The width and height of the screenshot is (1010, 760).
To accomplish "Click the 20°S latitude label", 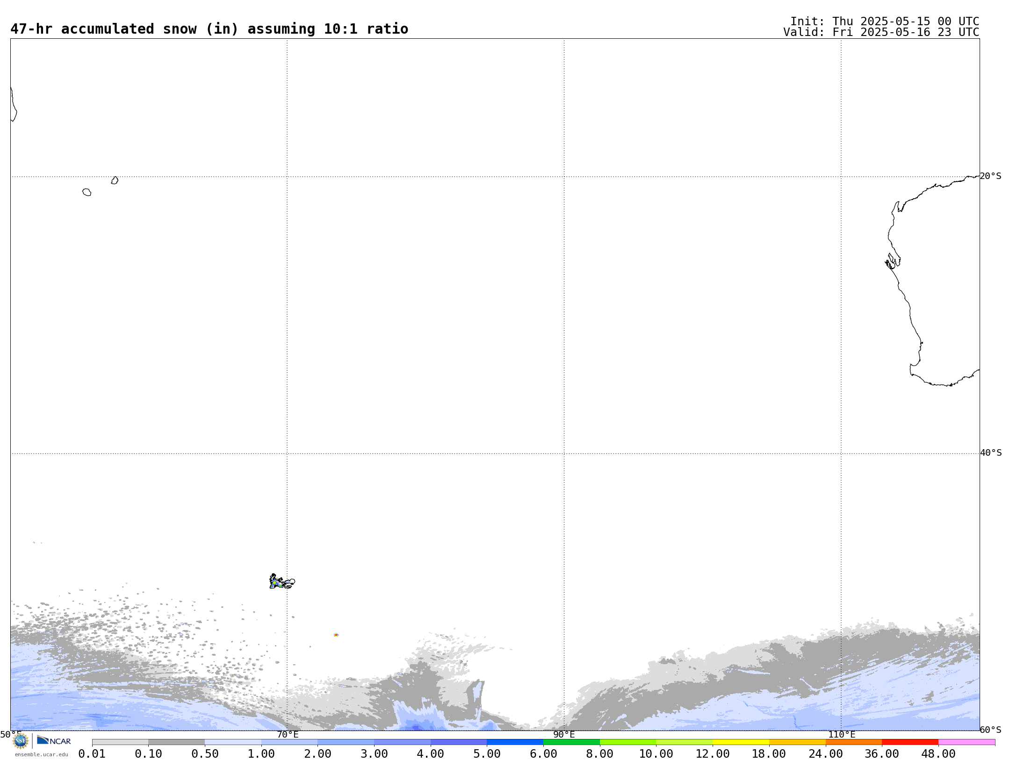I will point(990,176).
